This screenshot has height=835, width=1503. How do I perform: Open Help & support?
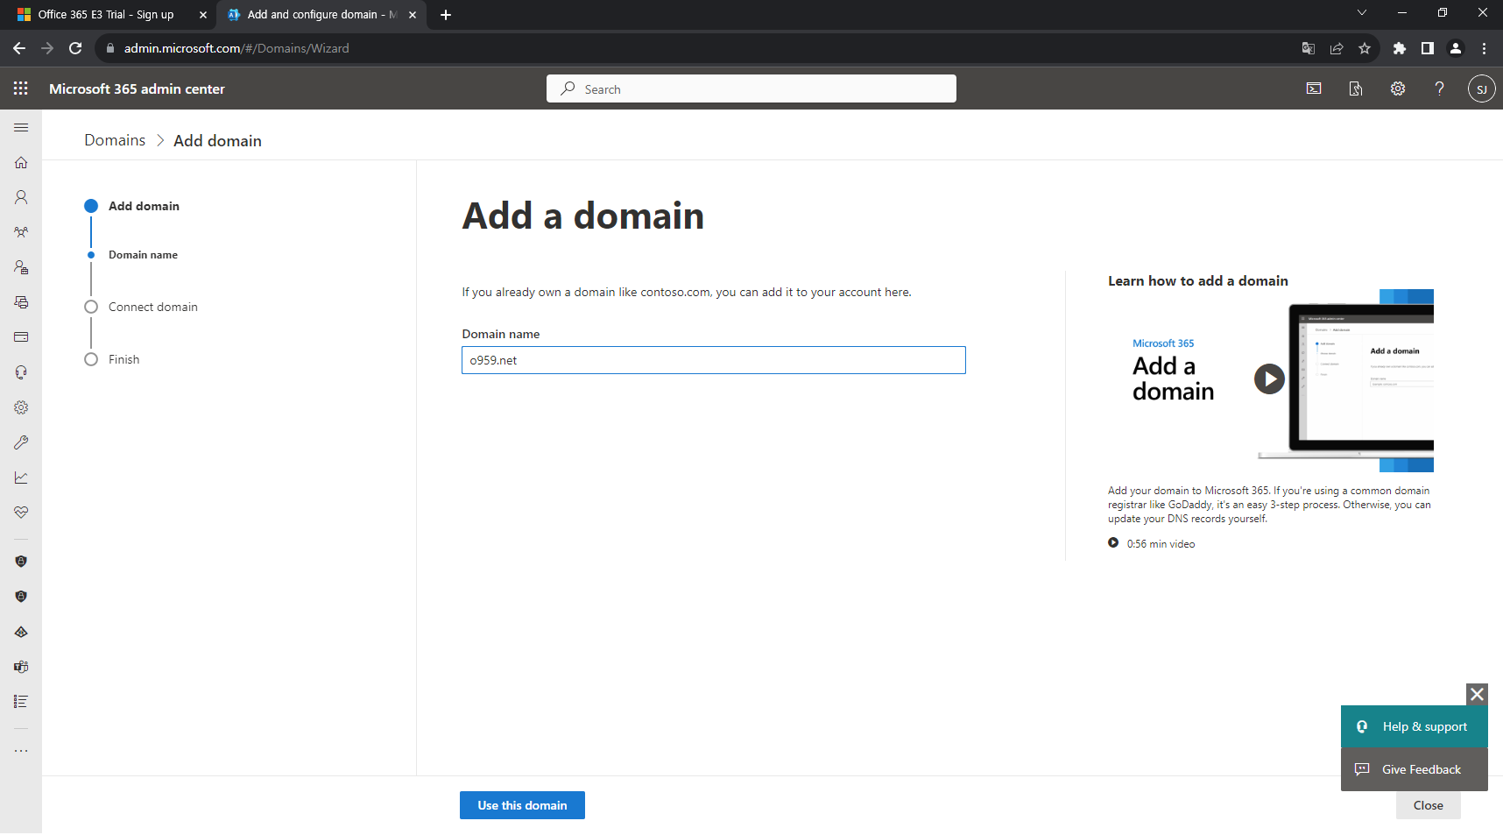(1414, 726)
